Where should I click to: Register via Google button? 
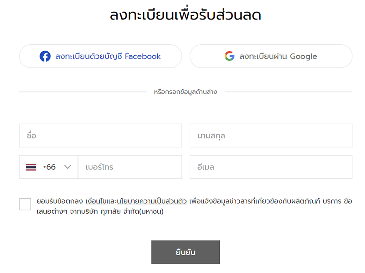click(x=271, y=56)
